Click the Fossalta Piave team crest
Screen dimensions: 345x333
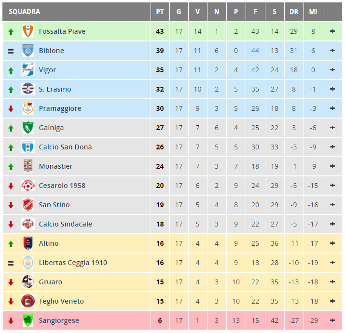tap(28, 31)
